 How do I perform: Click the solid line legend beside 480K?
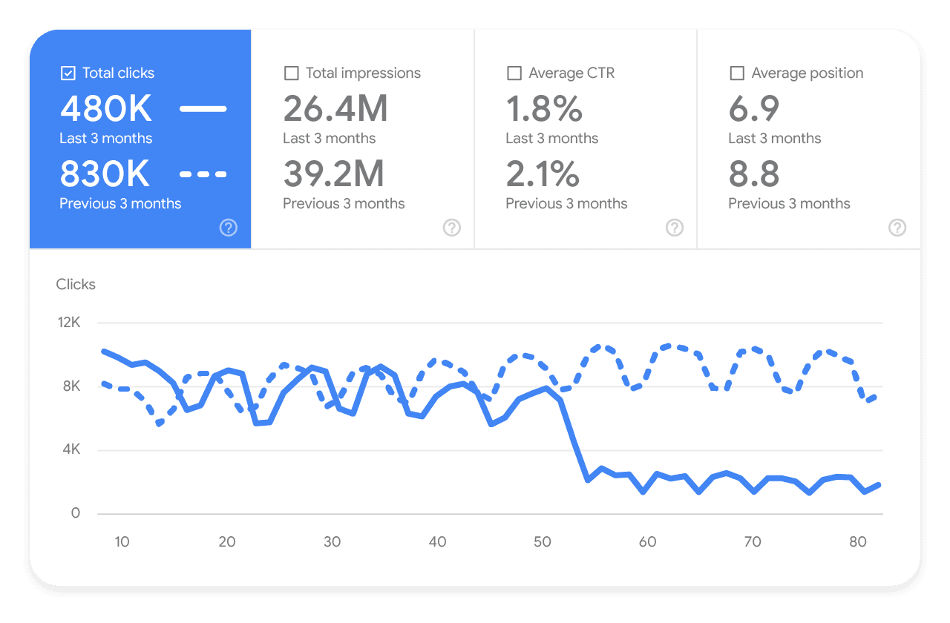(203, 108)
